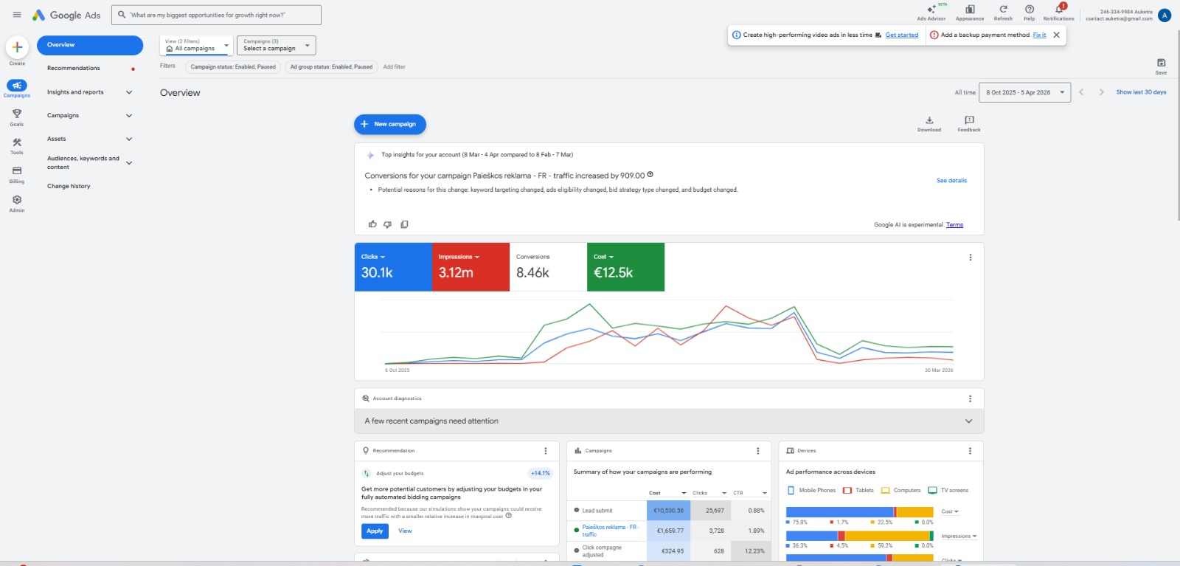
Task: Dismiss the backup payment notification banner
Action: [1057, 35]
